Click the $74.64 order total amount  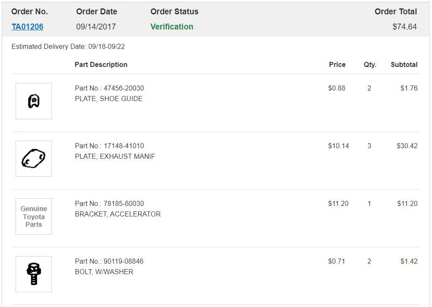405,27
